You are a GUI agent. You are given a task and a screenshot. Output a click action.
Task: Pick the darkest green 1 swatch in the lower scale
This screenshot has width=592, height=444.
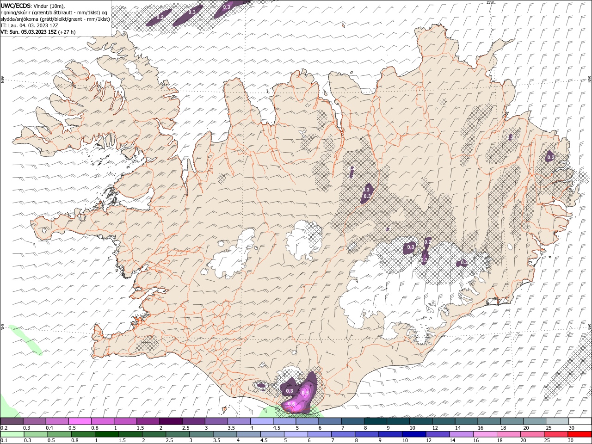pos(106,434)
